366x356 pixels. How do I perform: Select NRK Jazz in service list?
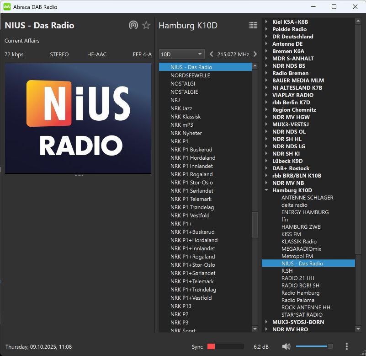(x=181, y=108)
